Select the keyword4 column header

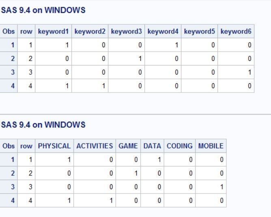point(163,32)
